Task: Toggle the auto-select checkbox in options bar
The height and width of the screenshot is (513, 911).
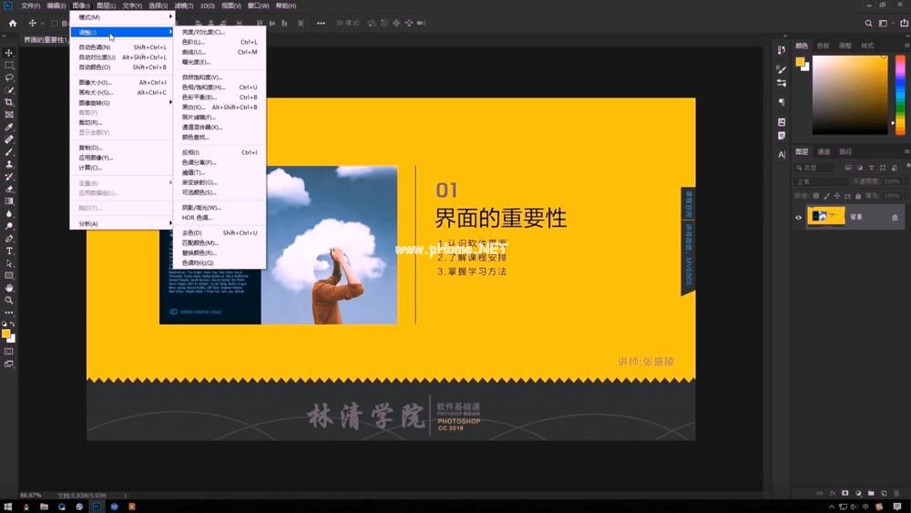Action: click(55, 24)
